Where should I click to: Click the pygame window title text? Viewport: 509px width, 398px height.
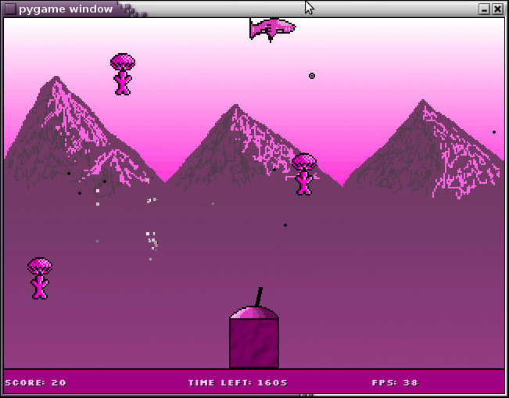point(66,9)
